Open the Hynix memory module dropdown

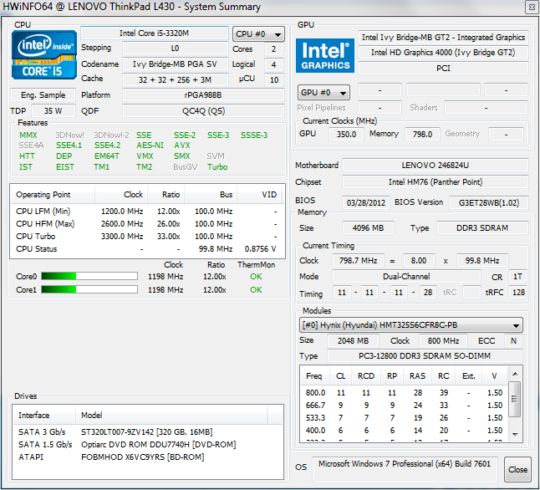coord(411,325)
